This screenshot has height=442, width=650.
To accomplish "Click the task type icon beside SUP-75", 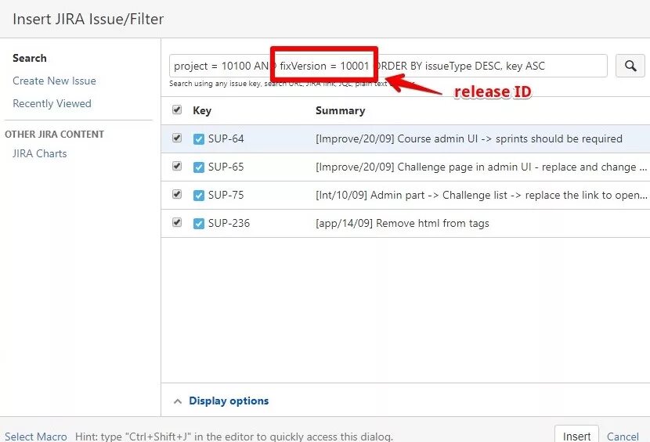I will (x=199, y=195).
